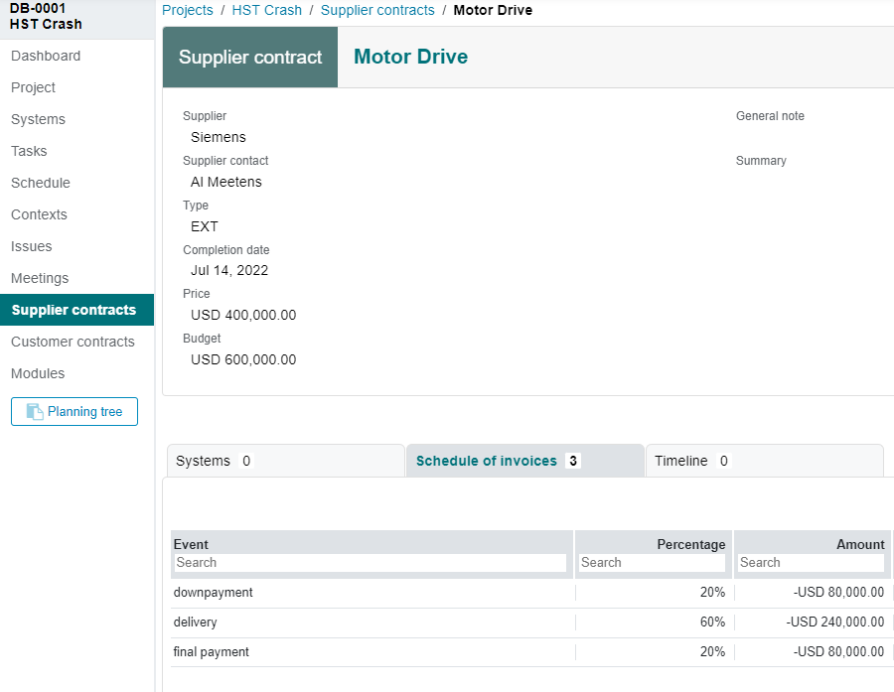Click the Projects breadcrumb link
Screen dimensions: 894x692
188,10
